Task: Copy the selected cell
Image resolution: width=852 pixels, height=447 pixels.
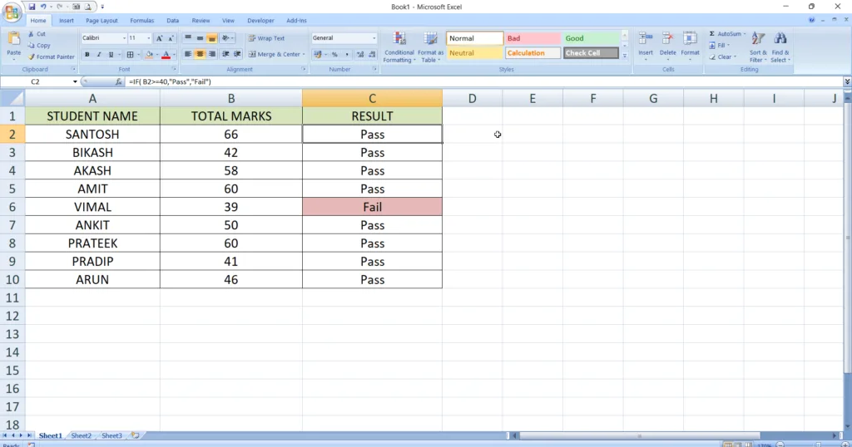Action: [x=39, y=46]
